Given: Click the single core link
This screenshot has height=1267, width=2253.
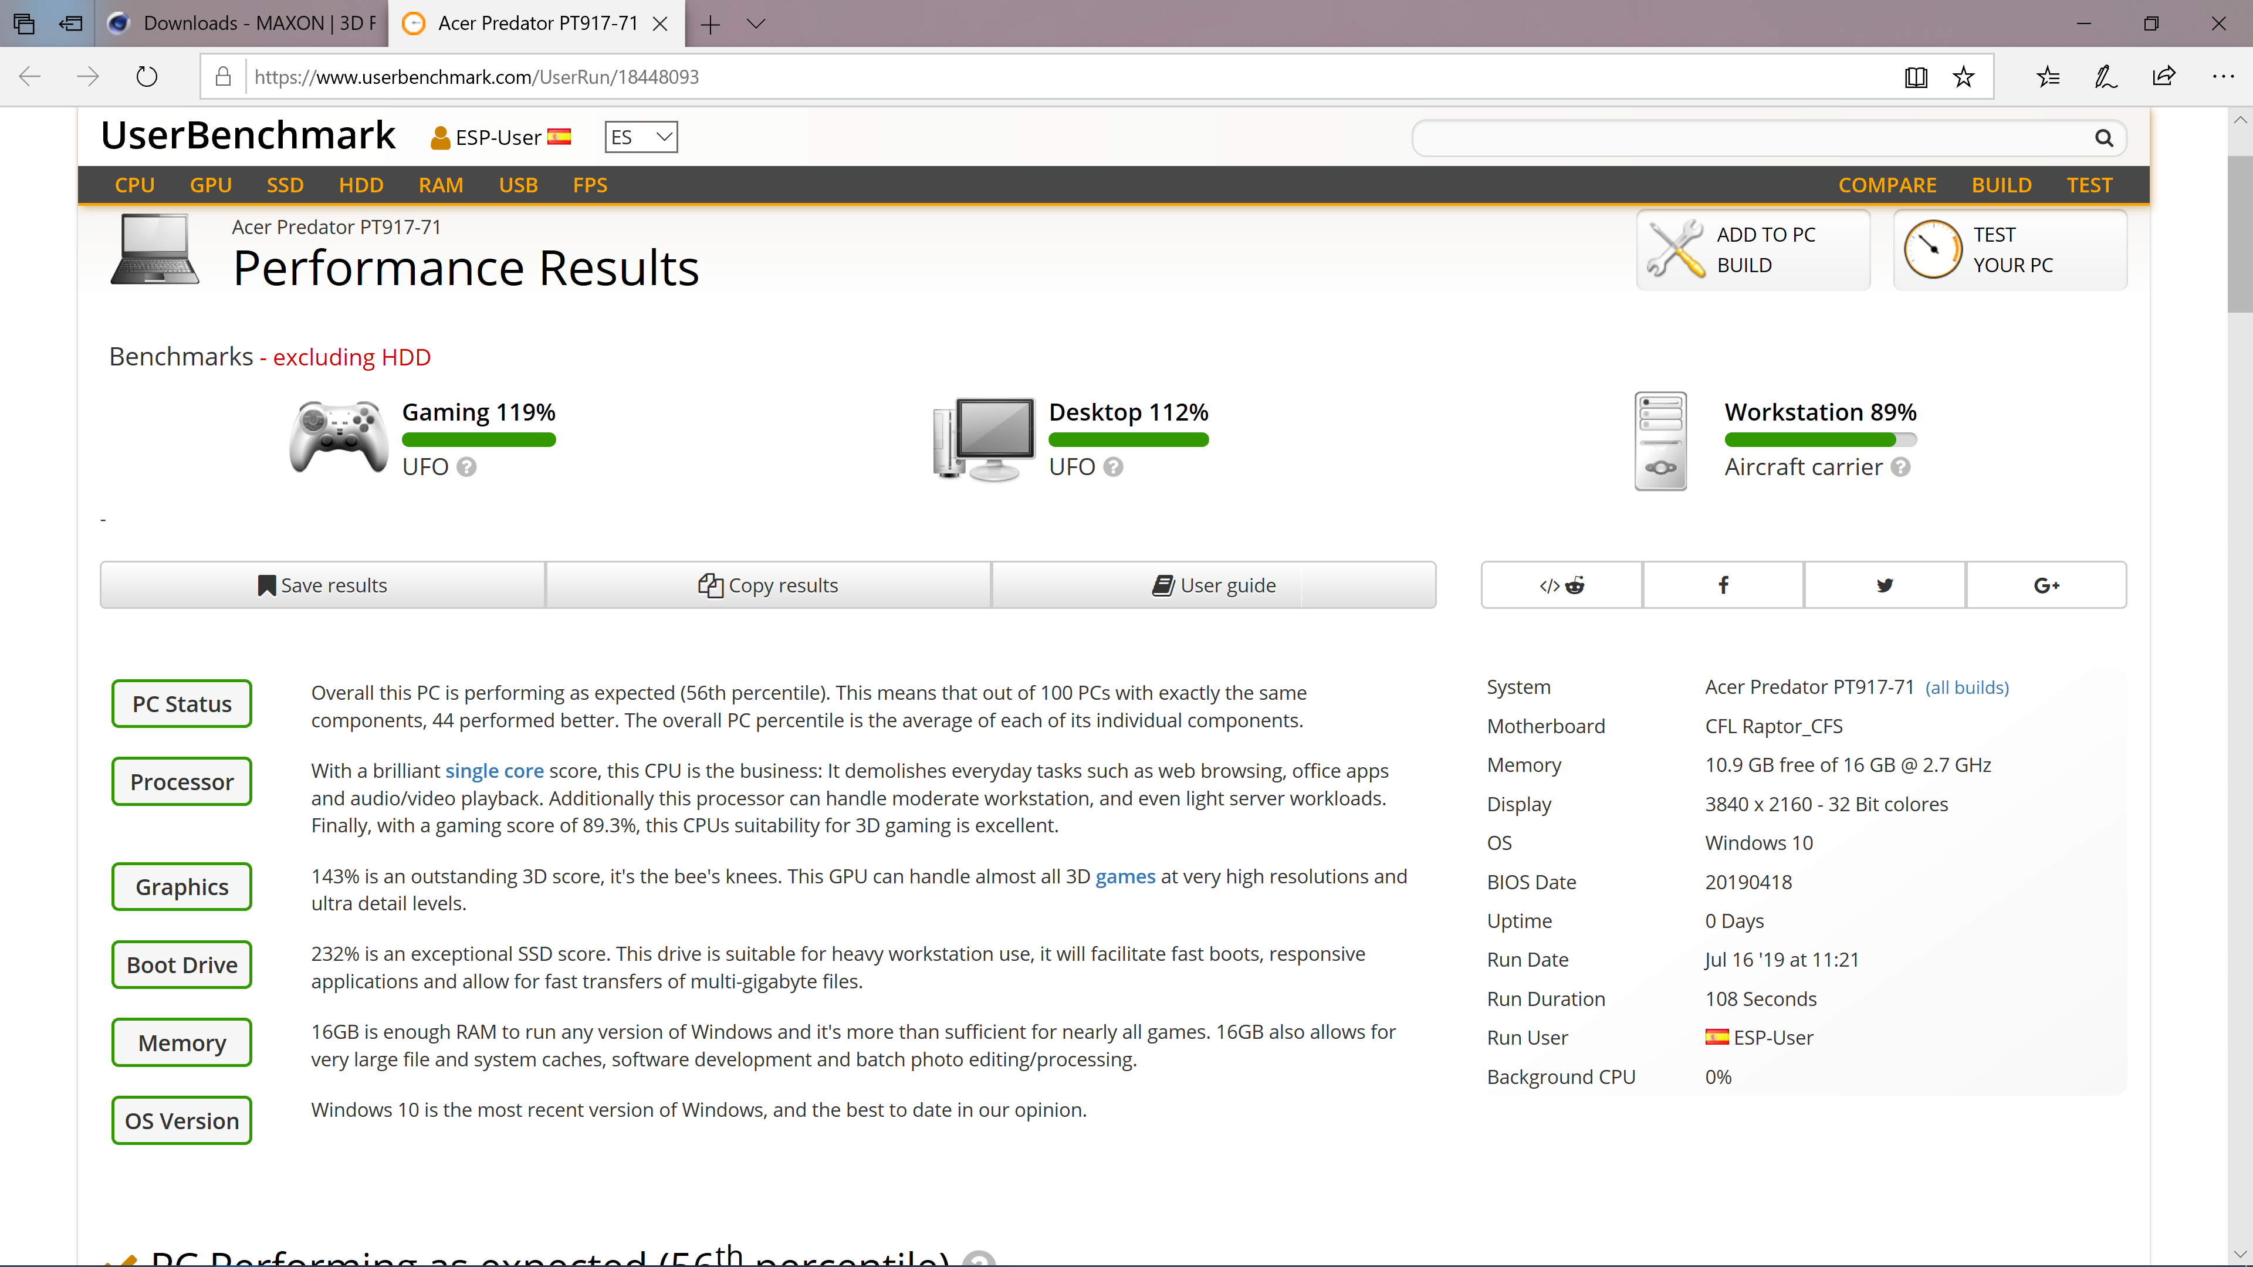Looking at the screenshot, I should click(494, 770).
